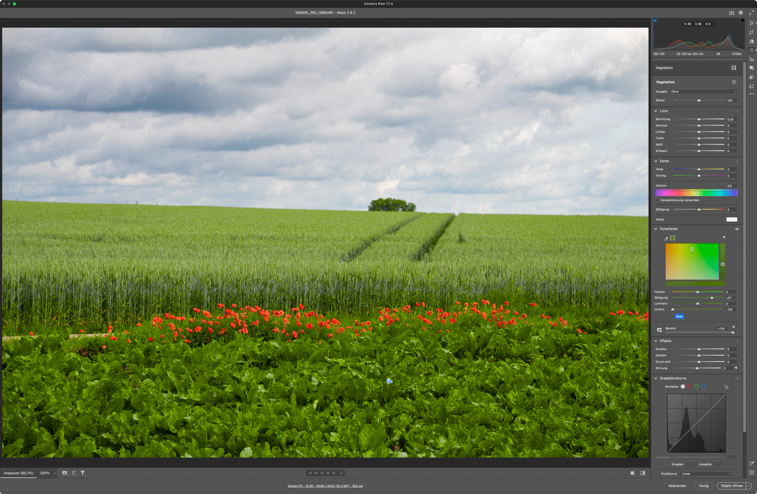
Task: Open the Vorgabe dropdown
Action: tap(704, 92)
